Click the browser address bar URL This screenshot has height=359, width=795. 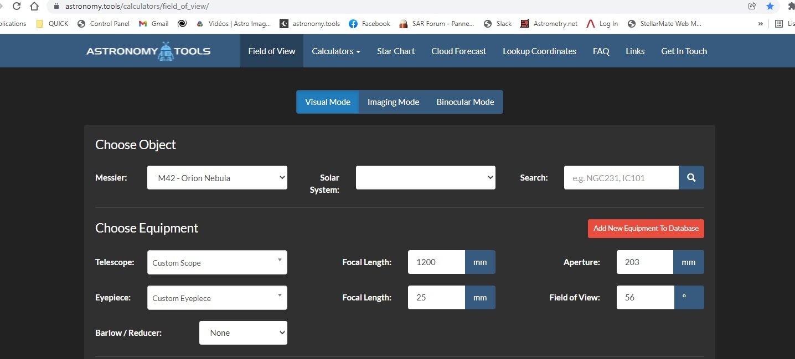[137, 6]
